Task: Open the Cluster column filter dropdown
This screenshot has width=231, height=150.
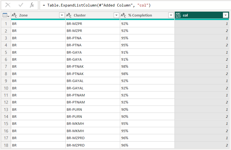Action: (x=116, y=15)
